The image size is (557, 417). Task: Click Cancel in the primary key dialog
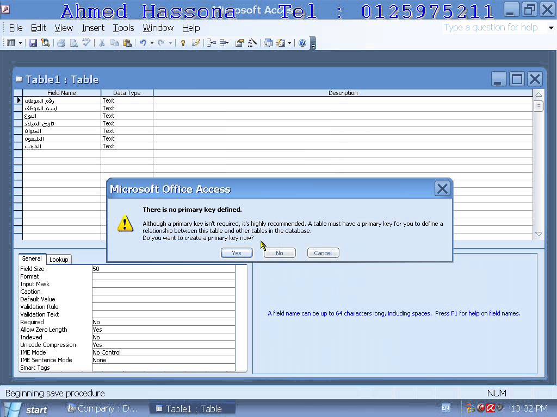323,253
